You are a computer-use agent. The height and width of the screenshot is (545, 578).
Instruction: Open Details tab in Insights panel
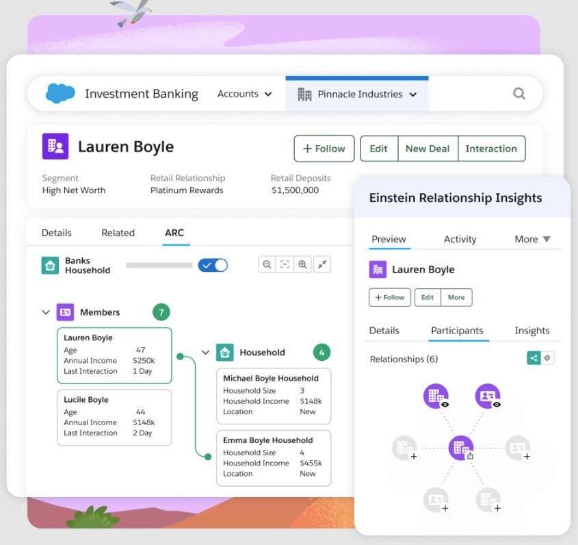point(384,331)
